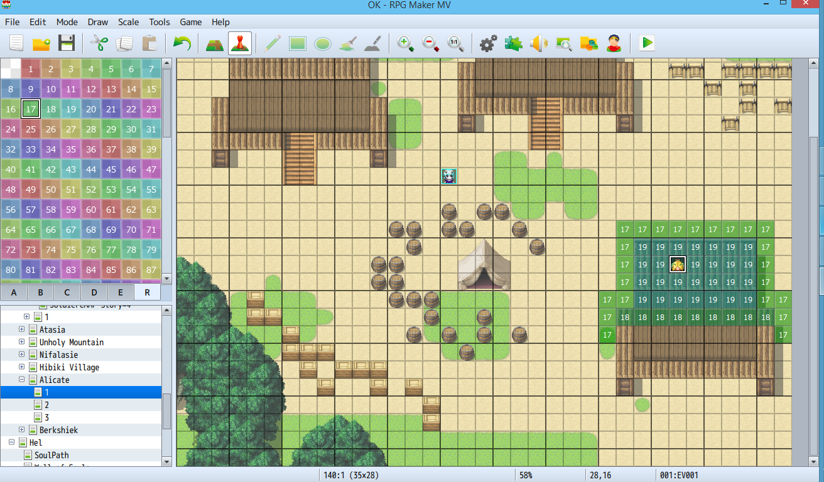Click the Open Project folder icon

point(41,43)
